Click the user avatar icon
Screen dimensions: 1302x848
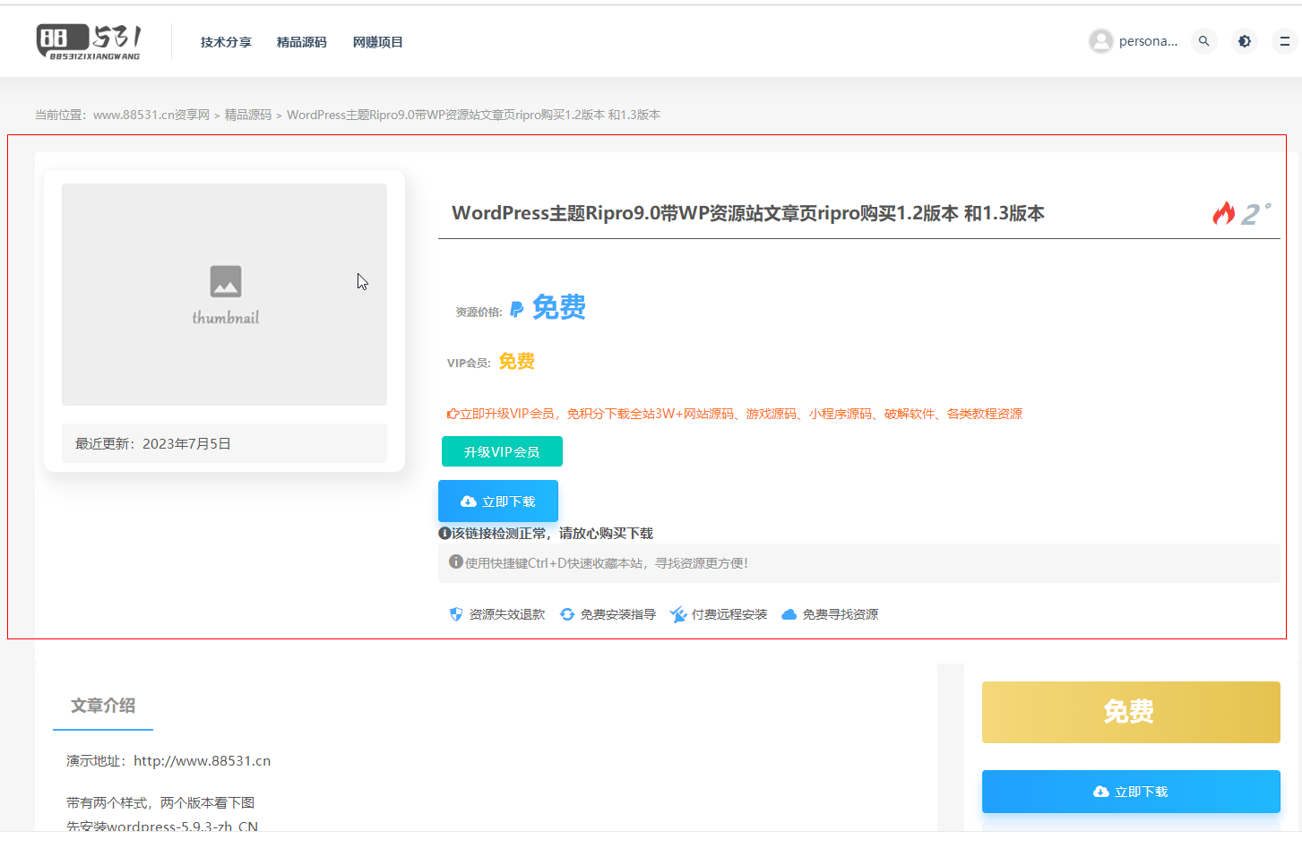point(1100,41)
